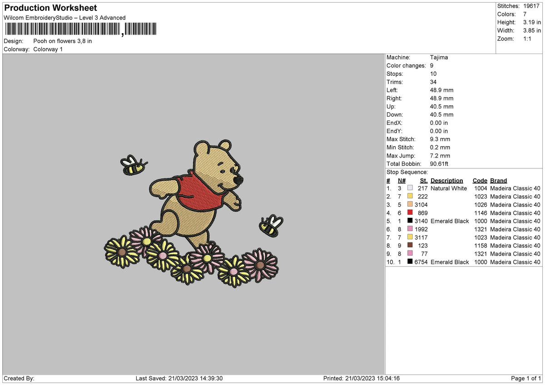Select Emerald Black description in stop row 5
Screen dimensions: 545x385
click(x=450, y=221)
